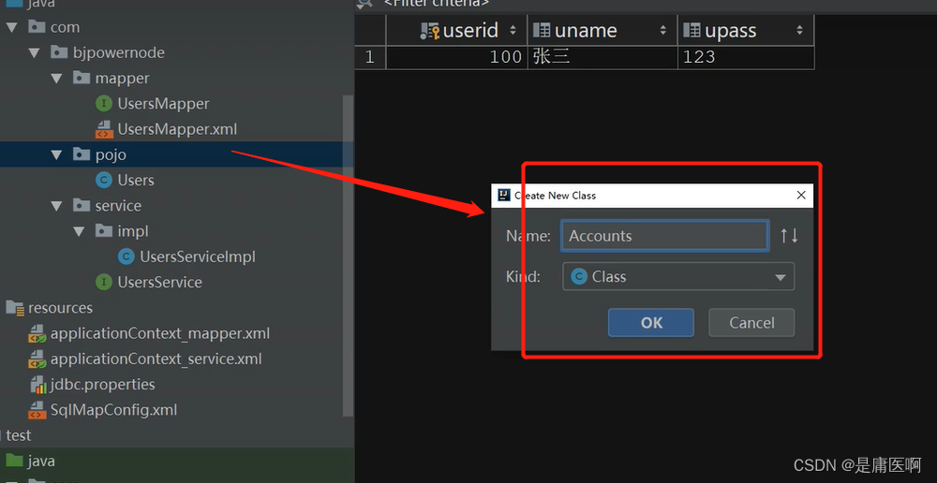
Task: Collapse the mapper package arrow
Action: pos(56,79)
